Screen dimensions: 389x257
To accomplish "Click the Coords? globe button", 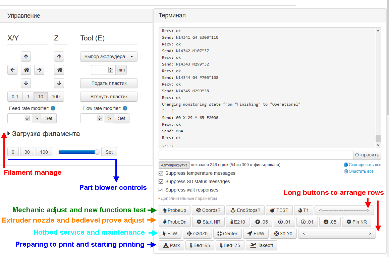I will (x=208, y=210).
